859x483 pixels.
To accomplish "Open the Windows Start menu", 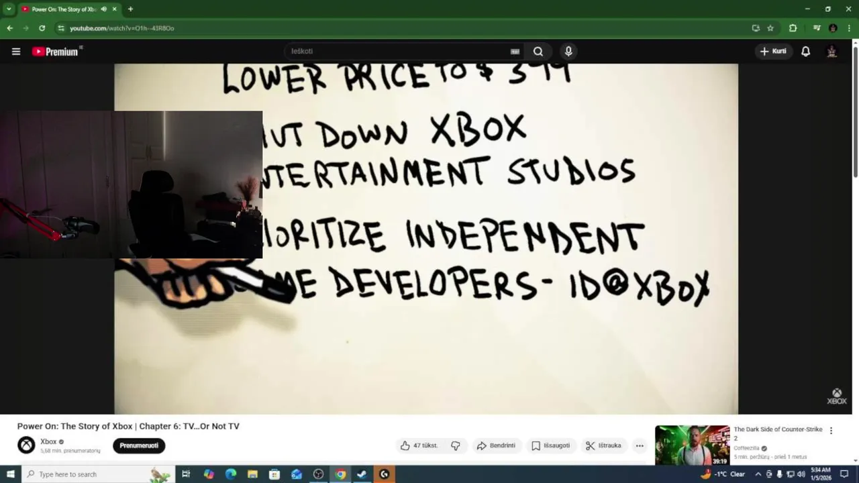I will pos(10,474).
